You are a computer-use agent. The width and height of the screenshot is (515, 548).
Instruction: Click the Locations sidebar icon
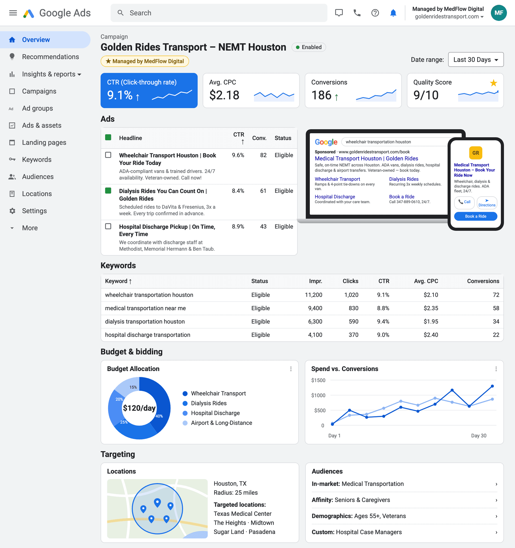tap(12, 194)
